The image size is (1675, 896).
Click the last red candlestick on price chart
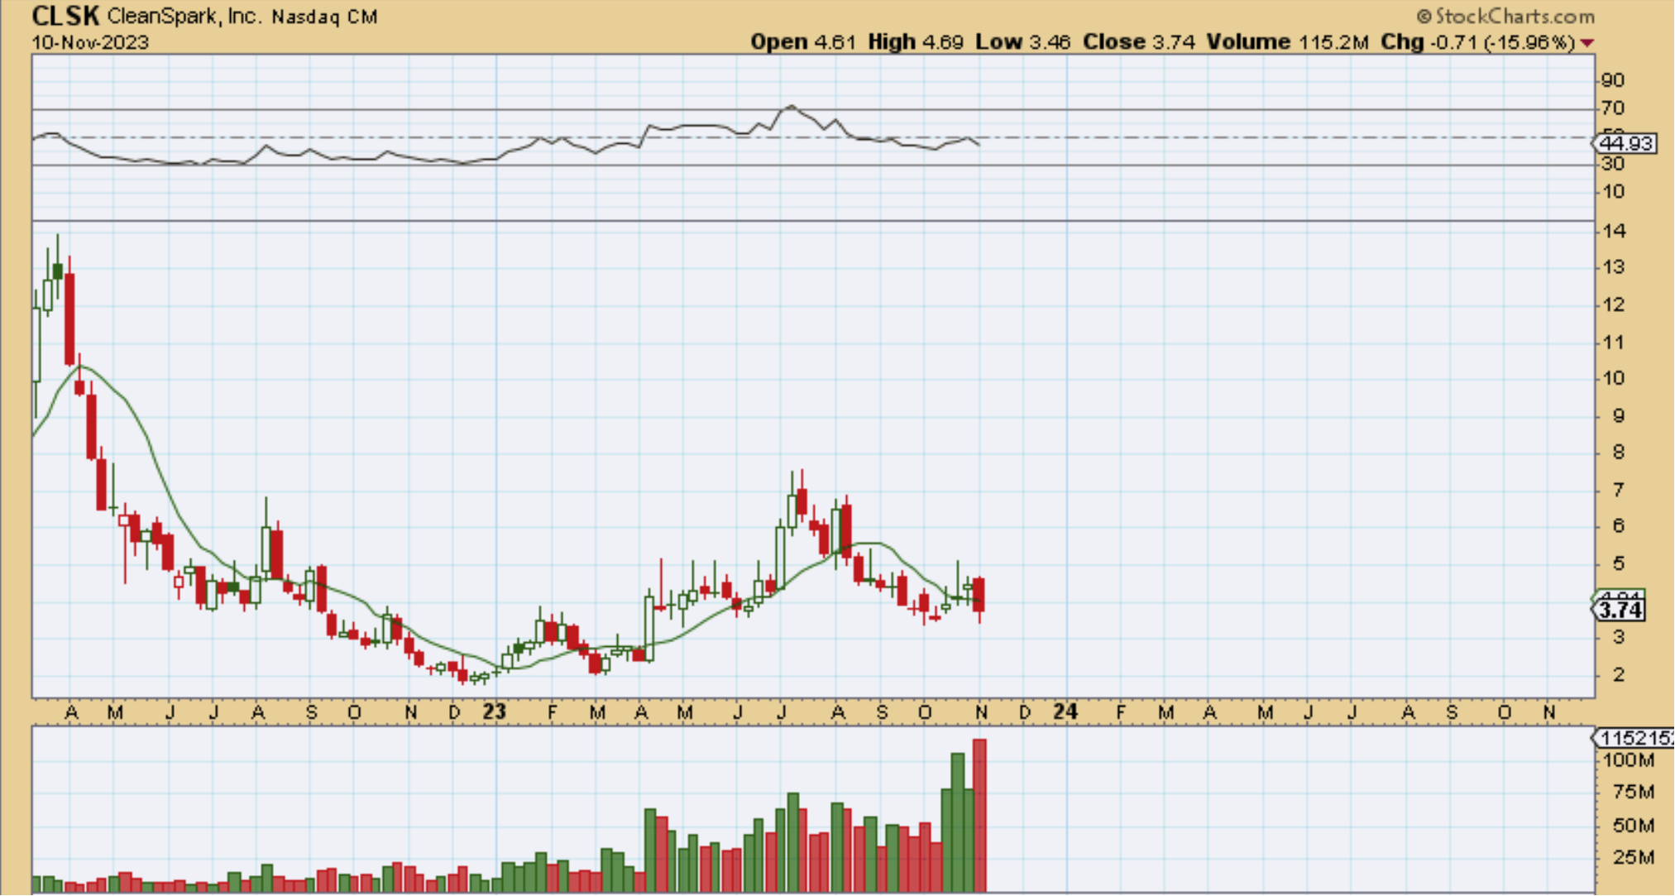click(979, 594)
